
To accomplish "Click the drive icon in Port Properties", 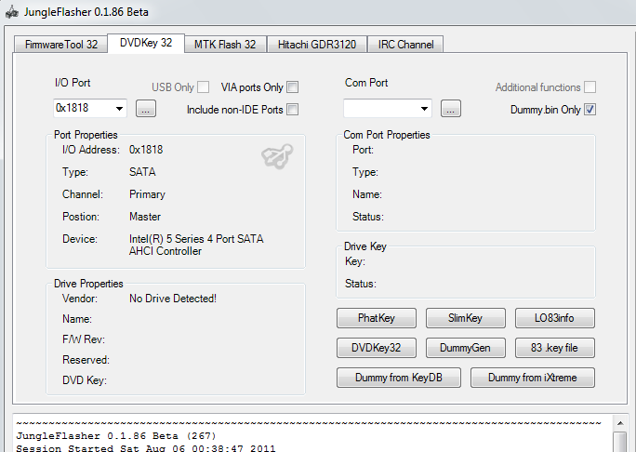I will pos(274,159).
